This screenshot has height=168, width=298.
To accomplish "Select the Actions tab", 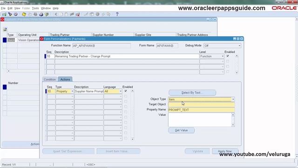I will click(x=65, y=79).
